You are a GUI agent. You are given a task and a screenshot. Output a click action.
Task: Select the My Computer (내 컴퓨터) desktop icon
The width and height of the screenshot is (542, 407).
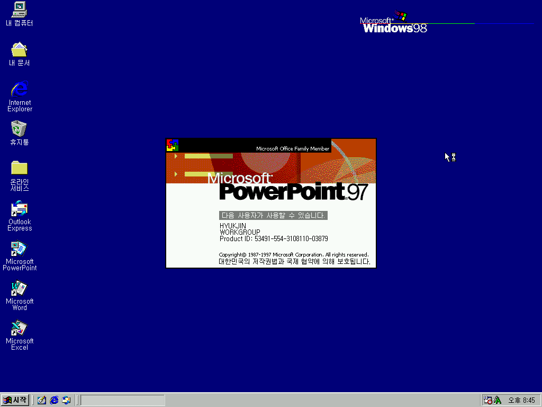pyautogui.click(x=20, y=14)
